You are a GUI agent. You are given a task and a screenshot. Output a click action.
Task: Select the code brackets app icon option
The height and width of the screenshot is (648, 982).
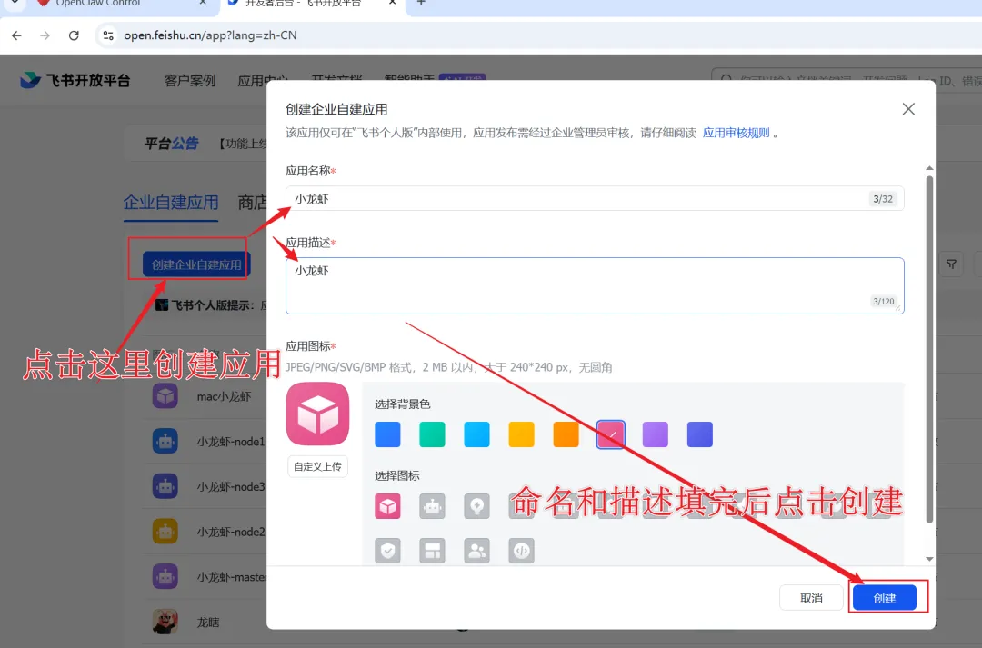[522, 551]
